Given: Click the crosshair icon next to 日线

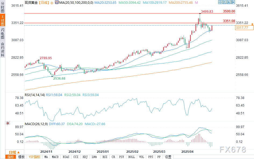Looking at the screenshot, I should coord(52,3).
